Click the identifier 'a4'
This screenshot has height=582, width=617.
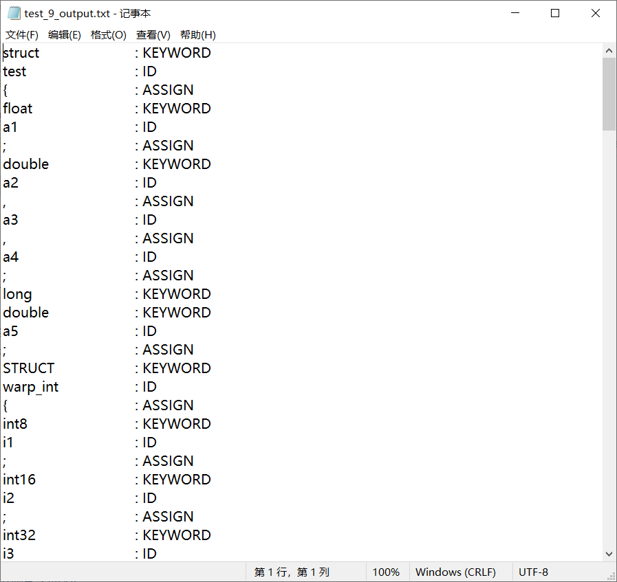(x=10, y=257)
